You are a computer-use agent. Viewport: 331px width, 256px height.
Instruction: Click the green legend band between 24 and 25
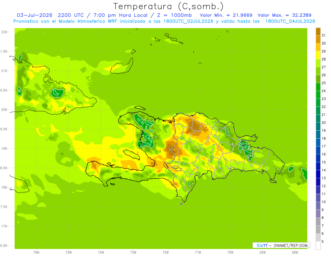[x=318, y=87]
